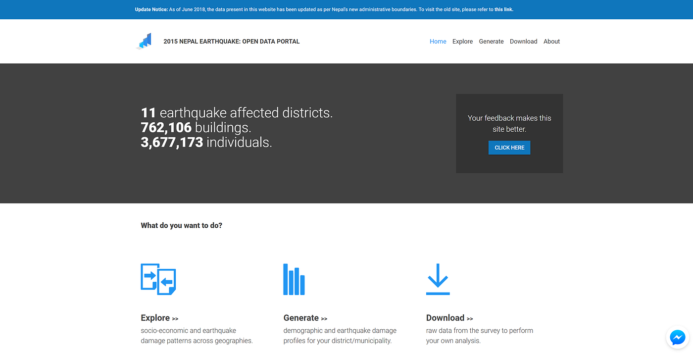Screen dimensions: 693x355
Task: Open the Generate menu item
Action: coord(491,42)
